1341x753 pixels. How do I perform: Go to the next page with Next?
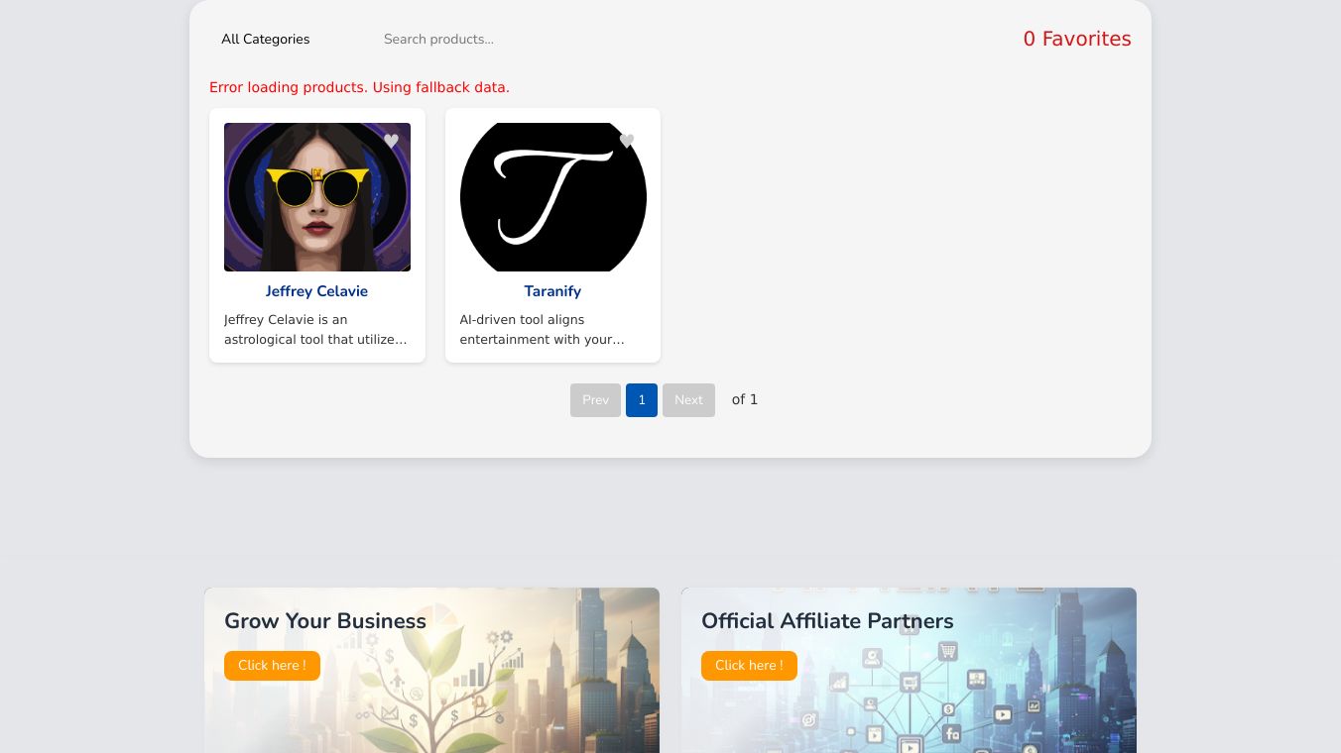tap(688, 400)
